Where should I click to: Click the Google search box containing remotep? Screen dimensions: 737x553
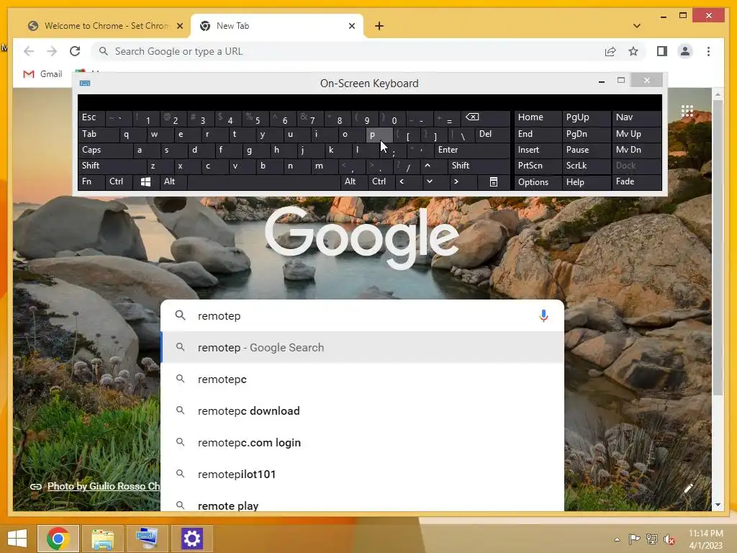[x=362, y=315]
